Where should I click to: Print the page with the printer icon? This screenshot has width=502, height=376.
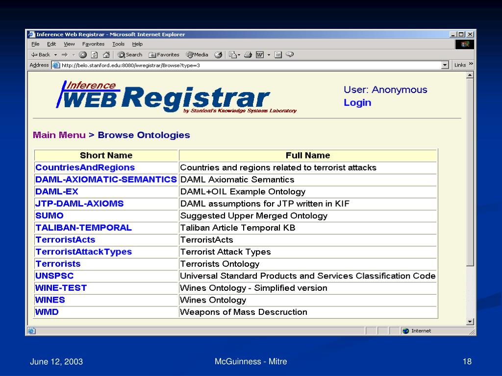tap(248, 55)
